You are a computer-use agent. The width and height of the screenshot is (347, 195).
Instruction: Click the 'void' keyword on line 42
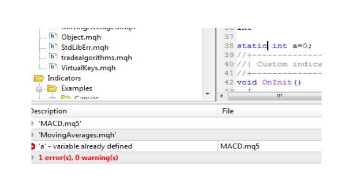pos(247,82)
